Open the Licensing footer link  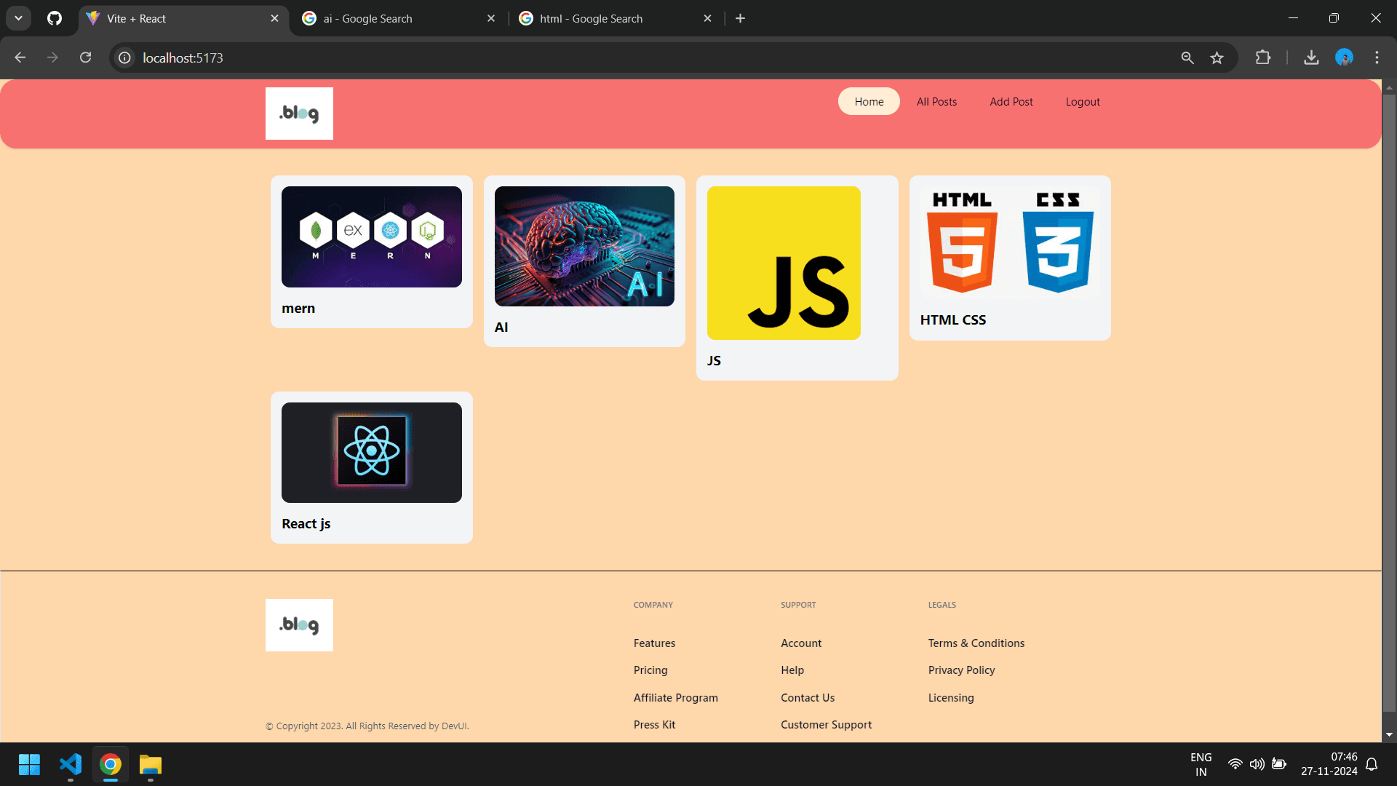tap(951, 698)
